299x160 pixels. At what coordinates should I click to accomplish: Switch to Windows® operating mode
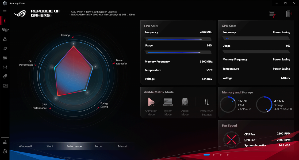25,146
